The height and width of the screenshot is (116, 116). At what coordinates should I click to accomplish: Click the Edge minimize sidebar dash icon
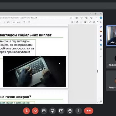tap(96, 18)
